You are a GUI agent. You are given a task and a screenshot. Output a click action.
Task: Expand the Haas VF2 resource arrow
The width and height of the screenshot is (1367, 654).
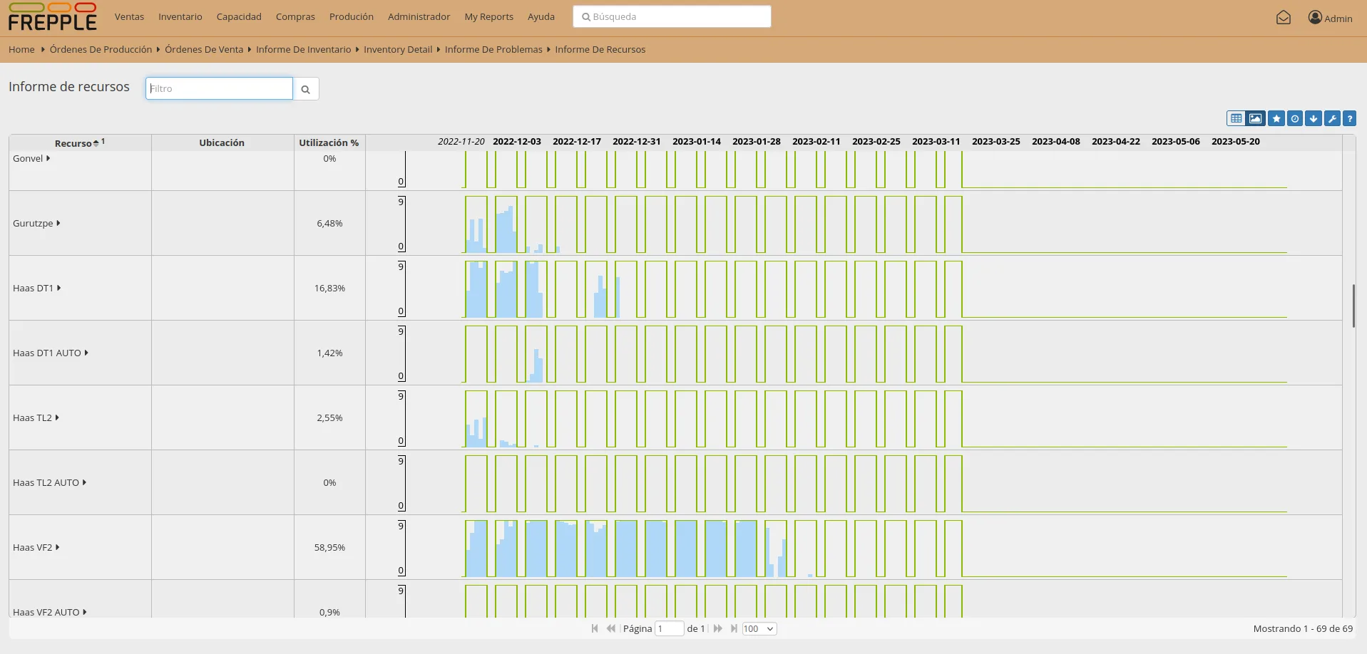58,547
